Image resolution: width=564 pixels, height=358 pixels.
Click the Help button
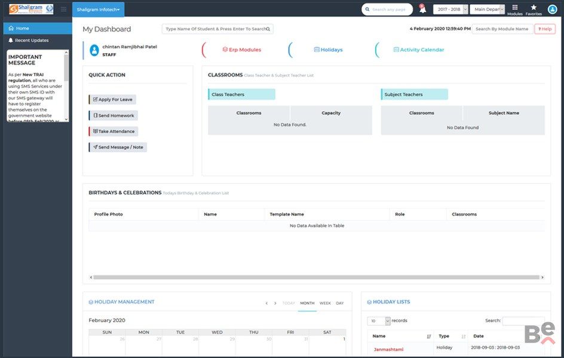(x=544, y=29)
